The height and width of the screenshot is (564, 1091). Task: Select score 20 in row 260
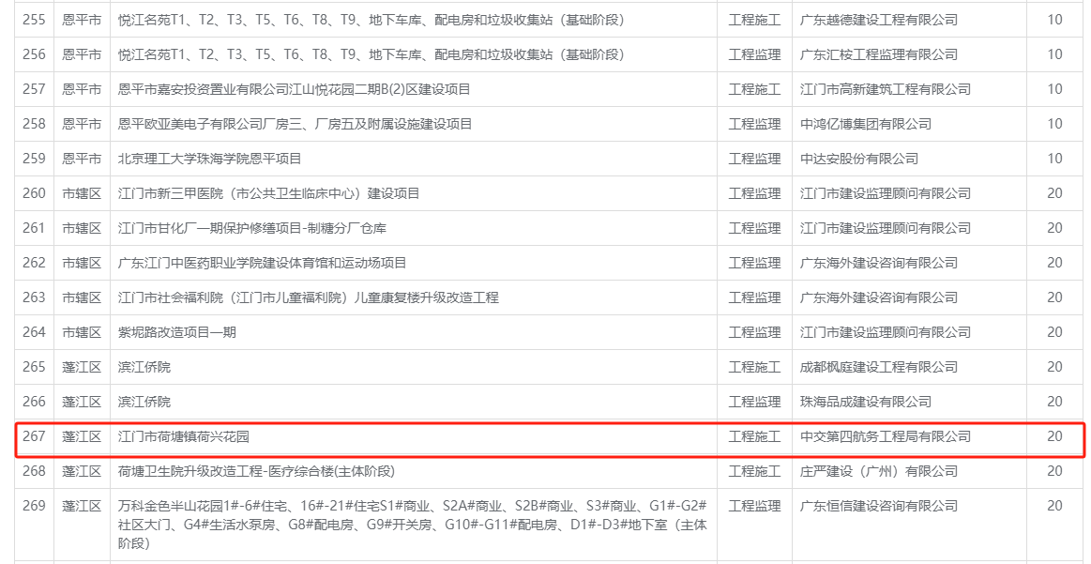[1054, 193]
